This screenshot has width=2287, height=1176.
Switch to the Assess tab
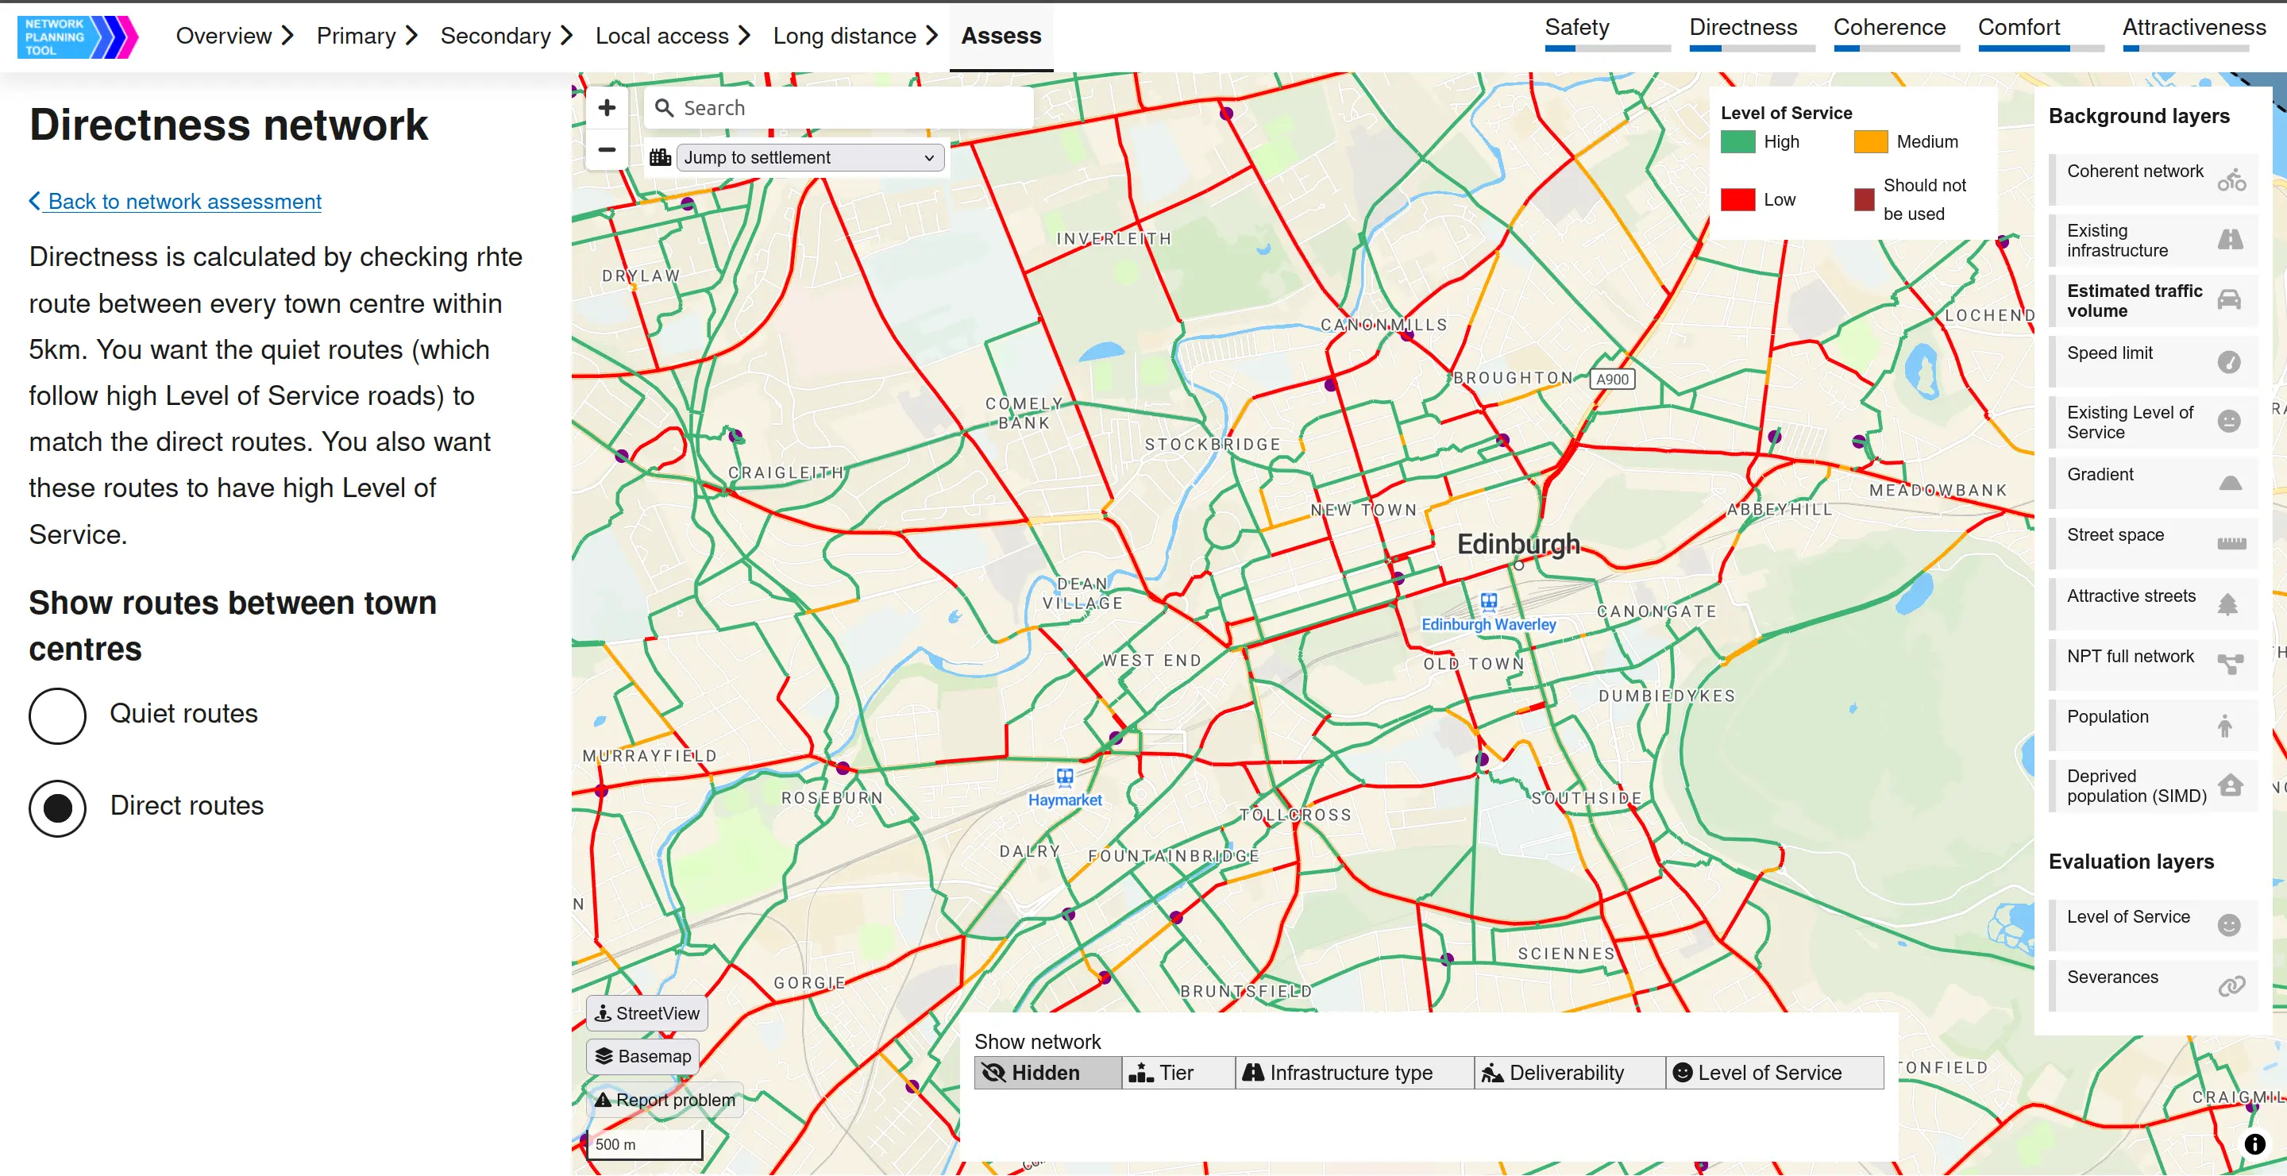[1001, 37]
